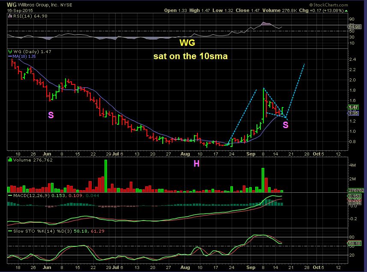The width and height of the screenshot is (367, 272).
Task: Click Aug on the bottom stochastic date axis
Action: [185, 267]
